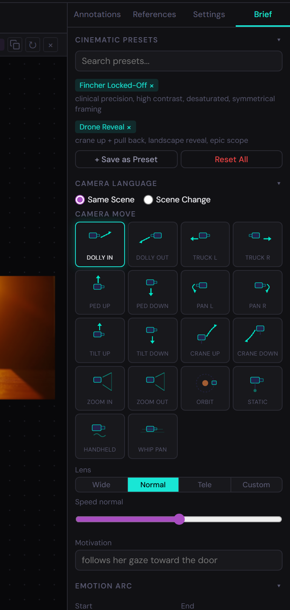Collapse the Camera Language section

[279, 183]
